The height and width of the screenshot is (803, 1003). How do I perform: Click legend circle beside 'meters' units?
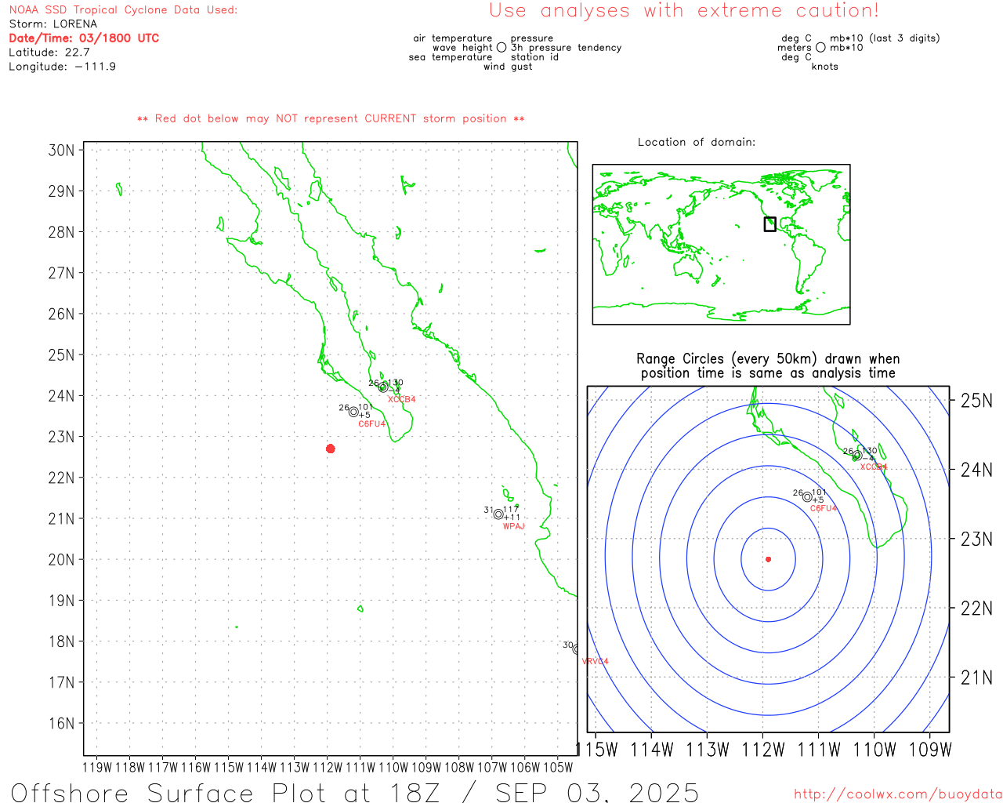pyautogui.click(x=820, y=47)
